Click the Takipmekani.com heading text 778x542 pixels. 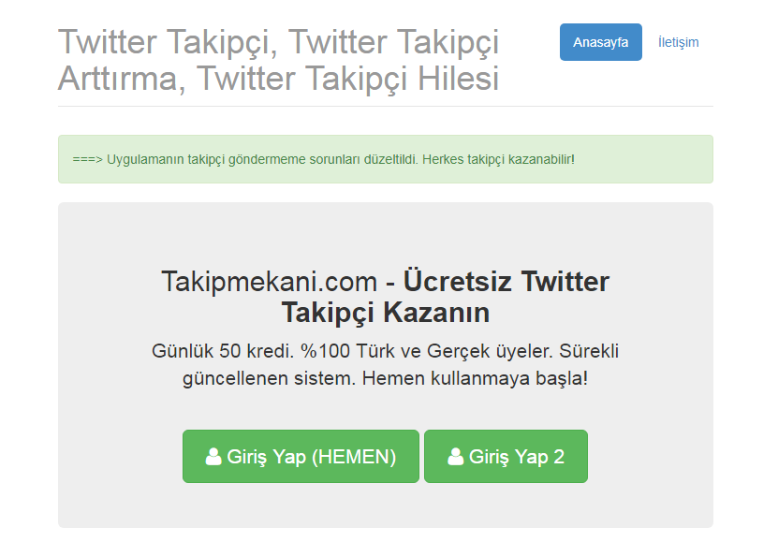270,282
